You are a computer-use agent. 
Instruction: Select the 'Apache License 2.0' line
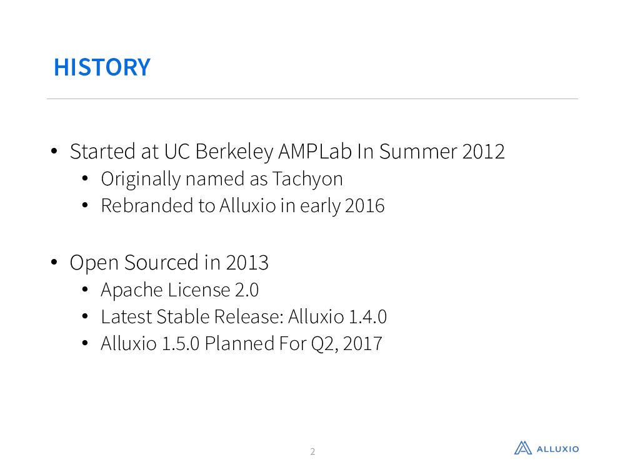[179, 290]
